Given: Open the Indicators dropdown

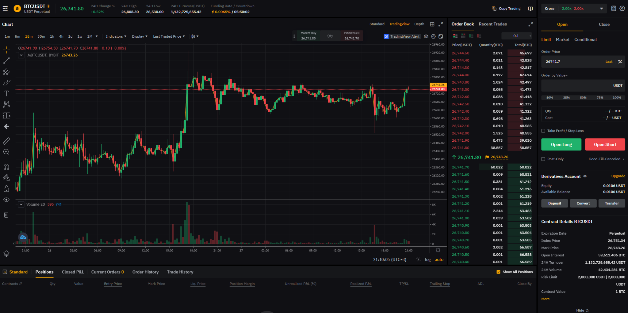Looking at the screenshot, I should coord(116,36).
